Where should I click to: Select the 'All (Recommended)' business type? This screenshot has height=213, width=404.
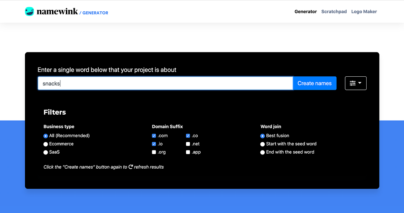46,136
